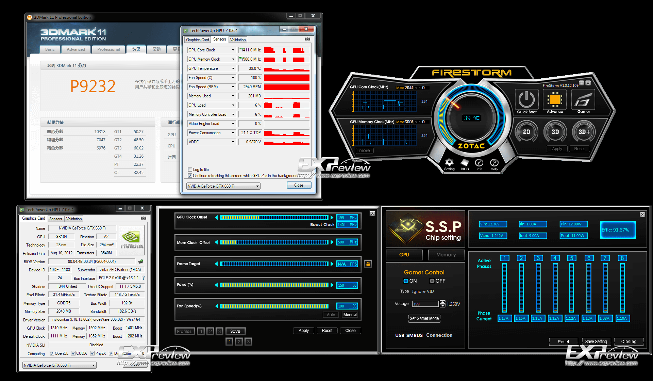Toggle the Frame Target lock icon
653x381 pixels.
(x=368, y=264)
